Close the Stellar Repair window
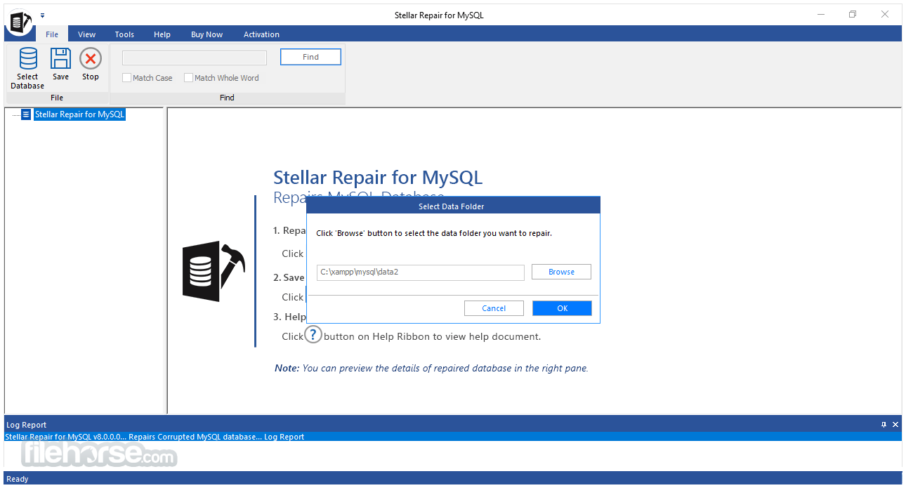 (885, 14)
